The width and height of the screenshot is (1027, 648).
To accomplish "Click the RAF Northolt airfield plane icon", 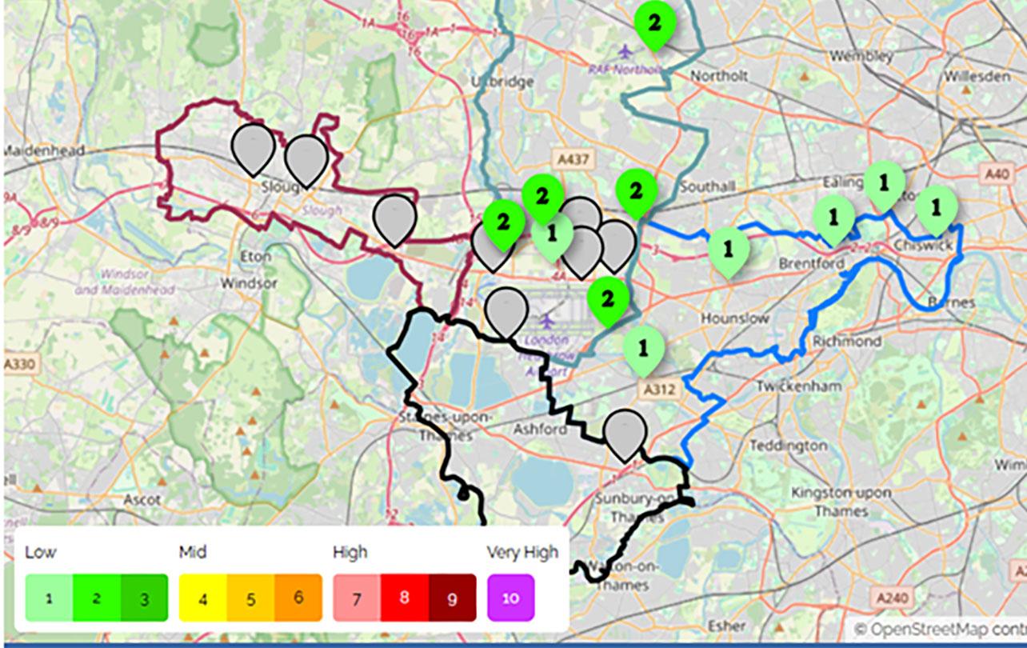I will click(x=625, y=51).
